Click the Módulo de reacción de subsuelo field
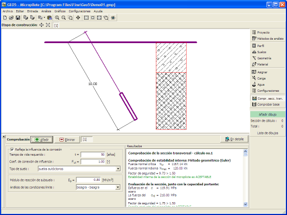Image resolution: width=287 pixels, height=215 pixels. pos(89,180)
